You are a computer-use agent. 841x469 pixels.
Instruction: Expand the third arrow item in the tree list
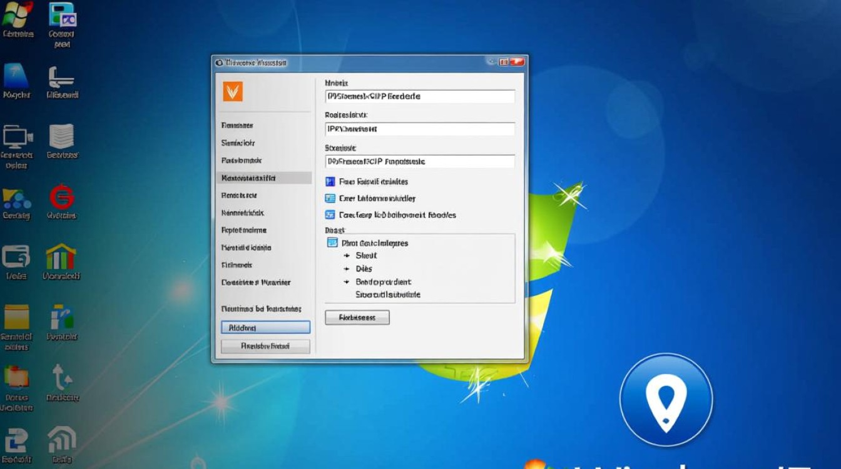346,282
